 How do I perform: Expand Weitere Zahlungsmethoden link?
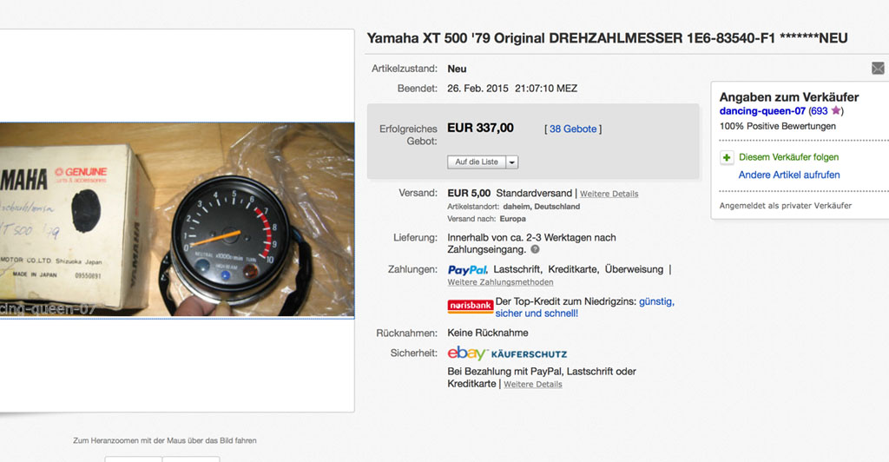click(x=500, y=282)
